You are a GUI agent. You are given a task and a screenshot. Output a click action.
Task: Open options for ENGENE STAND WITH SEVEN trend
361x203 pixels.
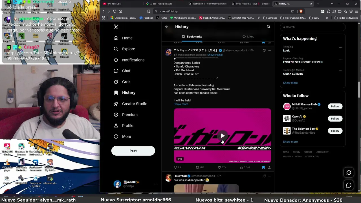coord(341,59)
